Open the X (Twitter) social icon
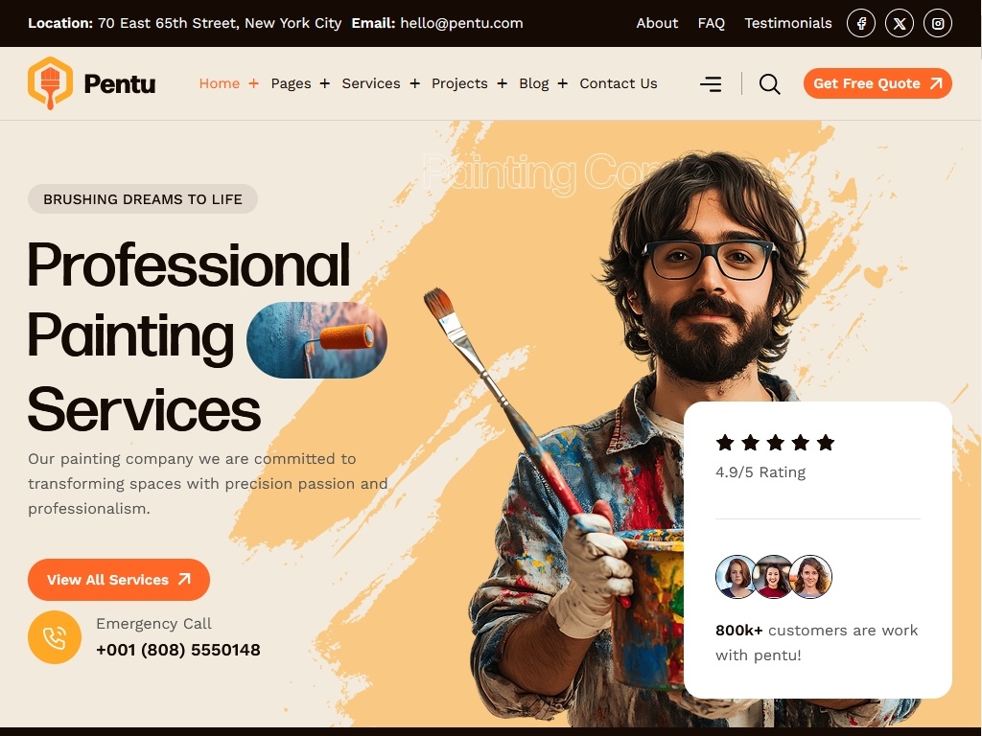The image size is (982, 736). pyautogui.click(x=900, y=24)
